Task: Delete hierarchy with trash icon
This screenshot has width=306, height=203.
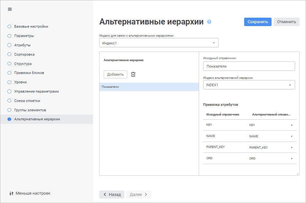Action: pos(133,74)
